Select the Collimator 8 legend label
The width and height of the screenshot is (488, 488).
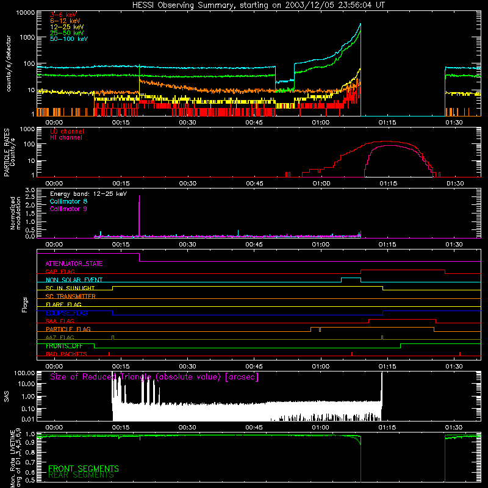68,201
